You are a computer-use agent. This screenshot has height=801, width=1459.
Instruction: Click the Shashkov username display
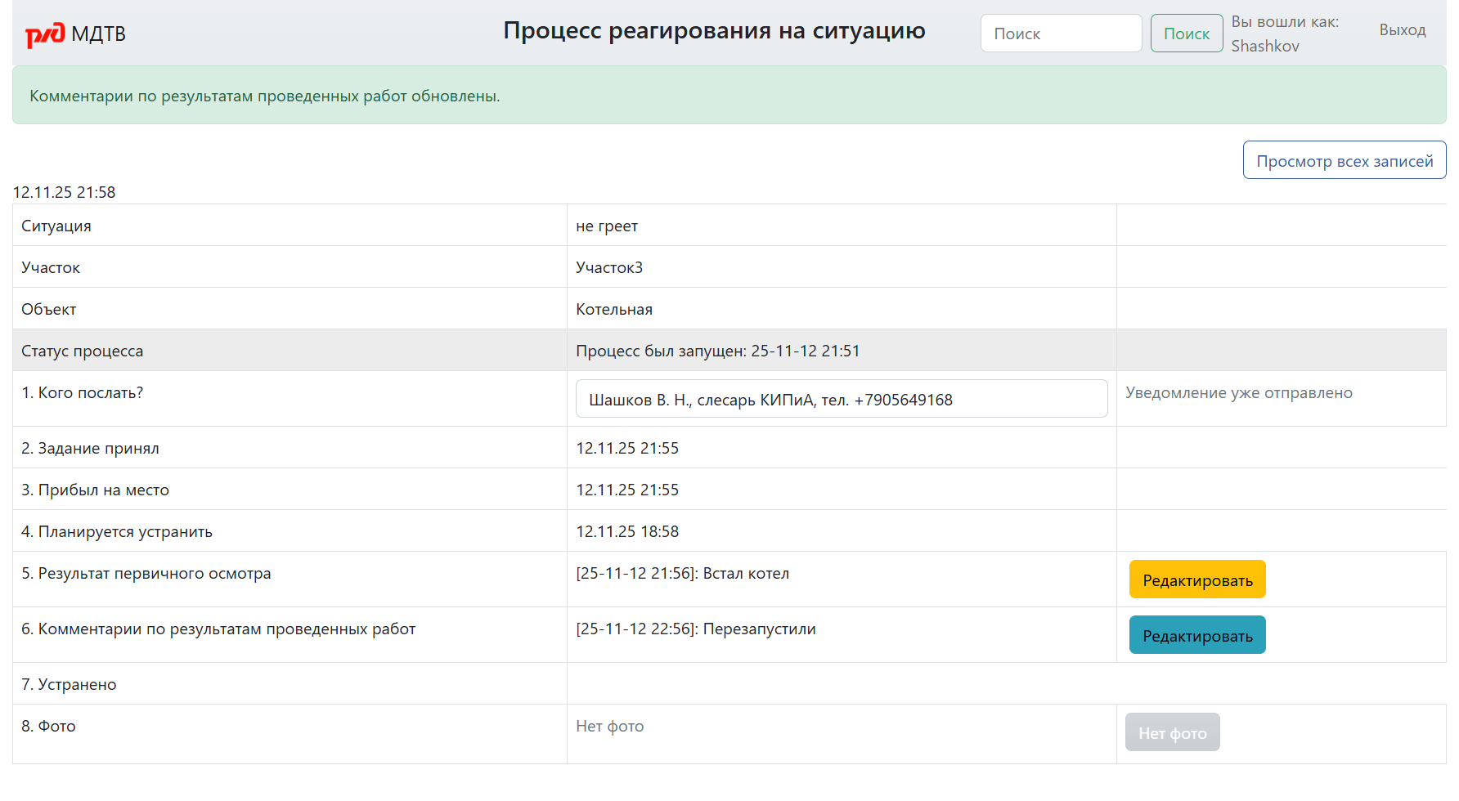1264,46
